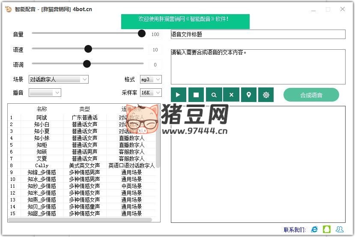Select voice row 知锋_多情感
The height and width of the screenshot is (237, 355).
click(82, 172)
